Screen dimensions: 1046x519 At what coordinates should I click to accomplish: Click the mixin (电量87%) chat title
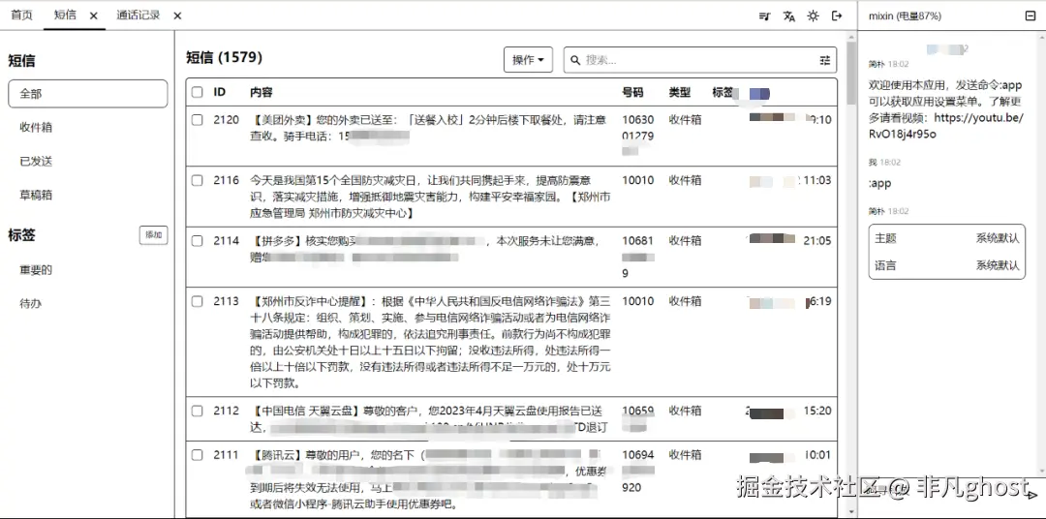(905, 16)
